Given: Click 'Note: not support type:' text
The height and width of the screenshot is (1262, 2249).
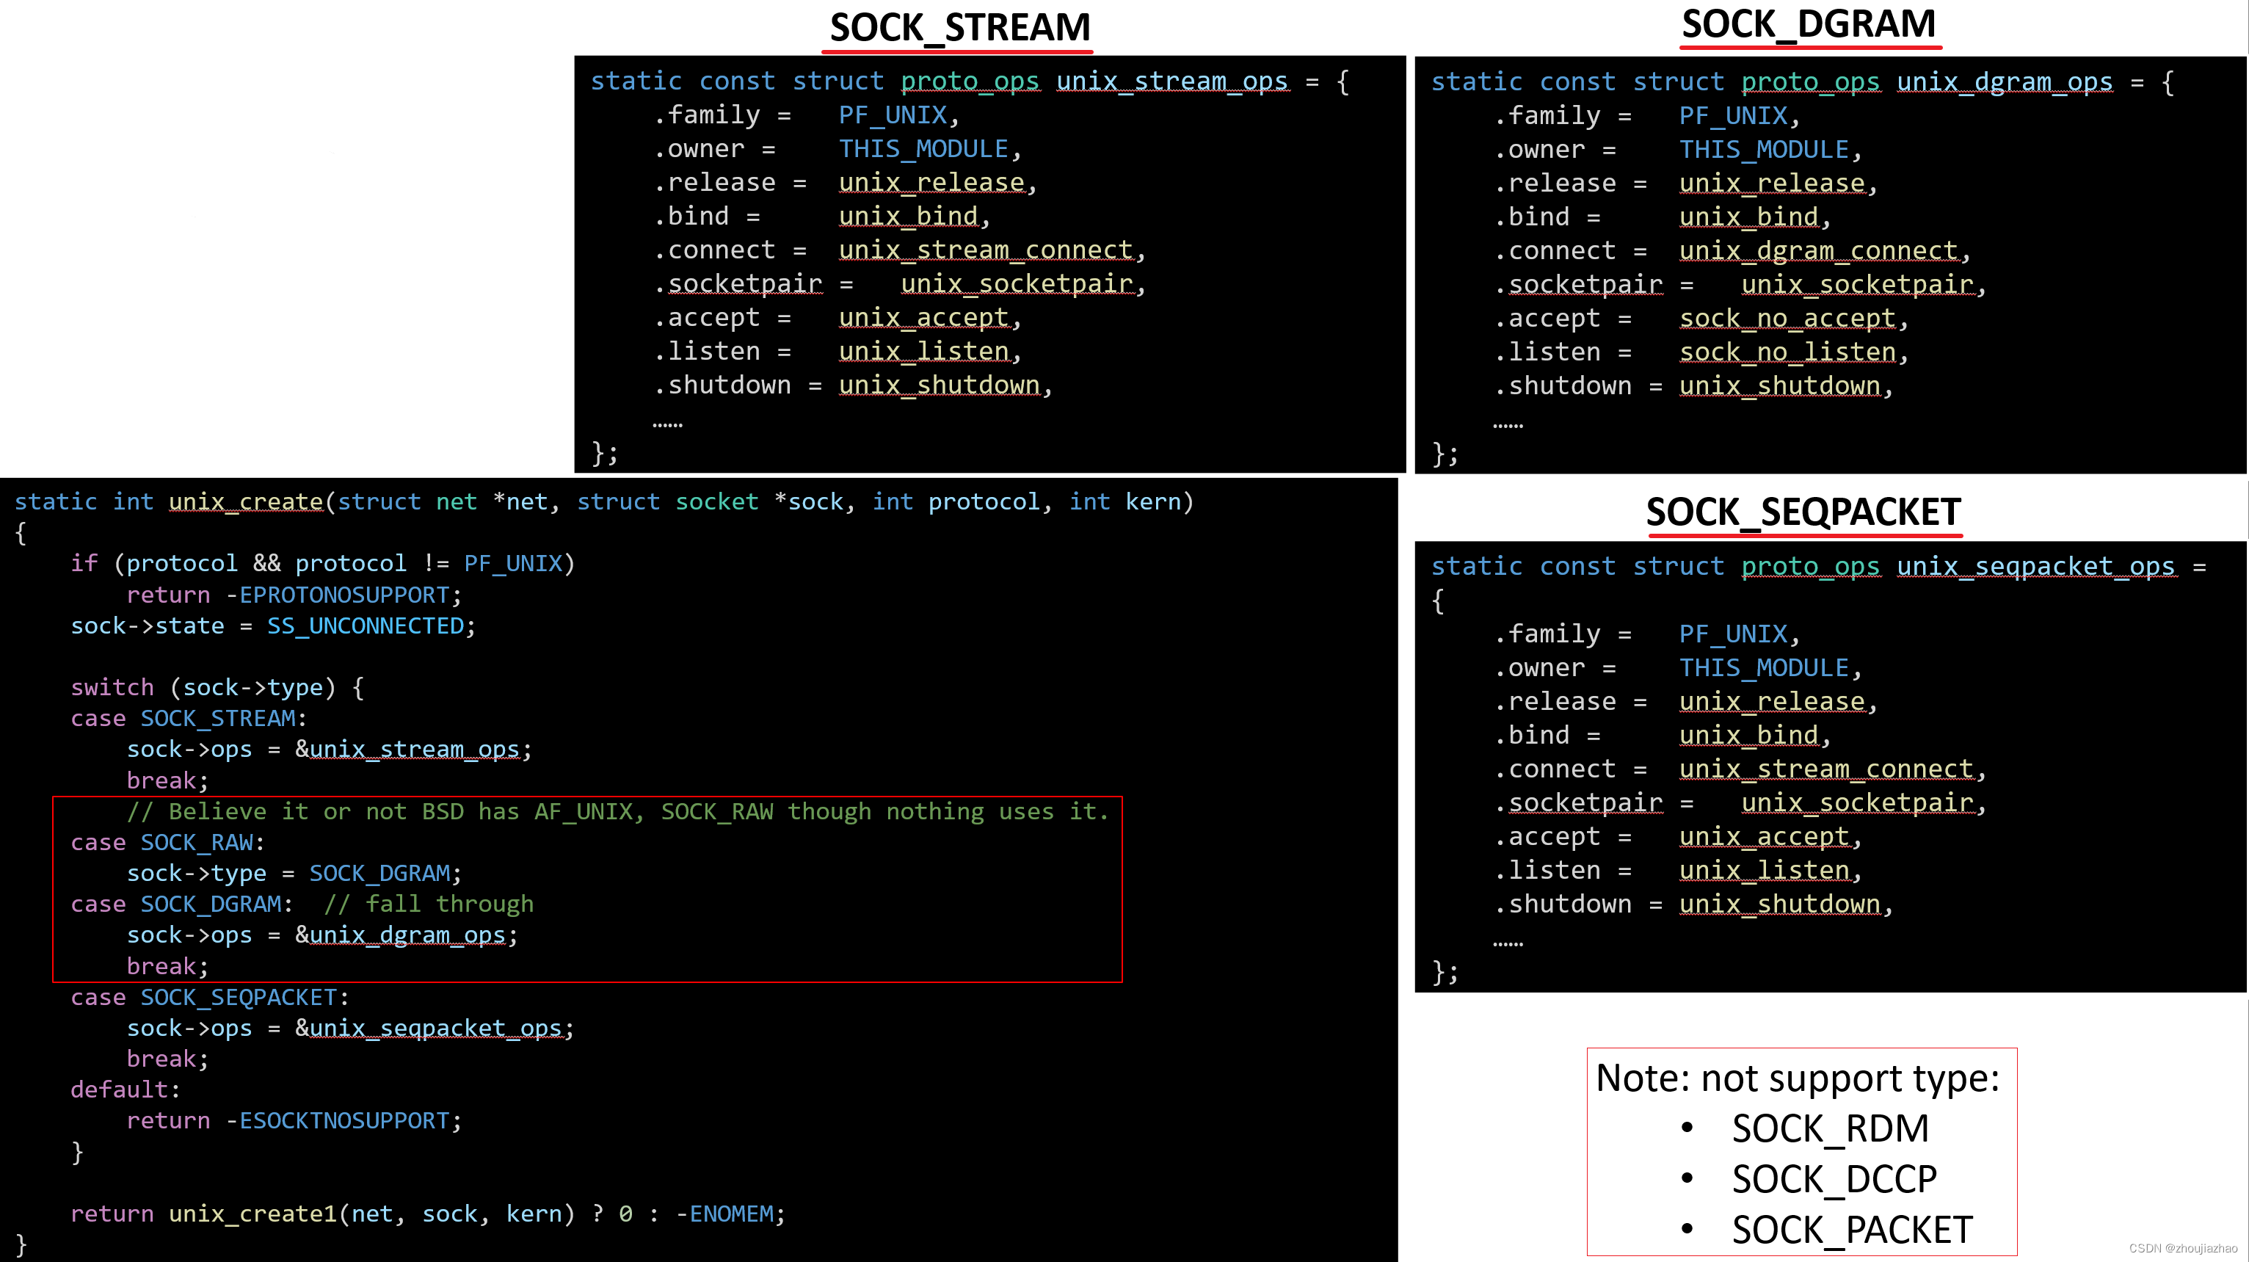Looking at the screenshot, I should pyautogui.click(x=1798, y=1078).
